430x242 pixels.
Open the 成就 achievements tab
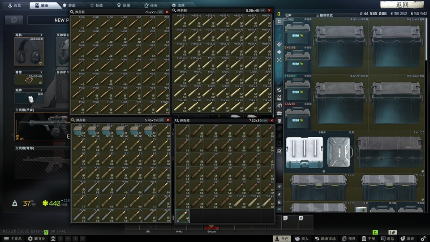tap(178, 5)
